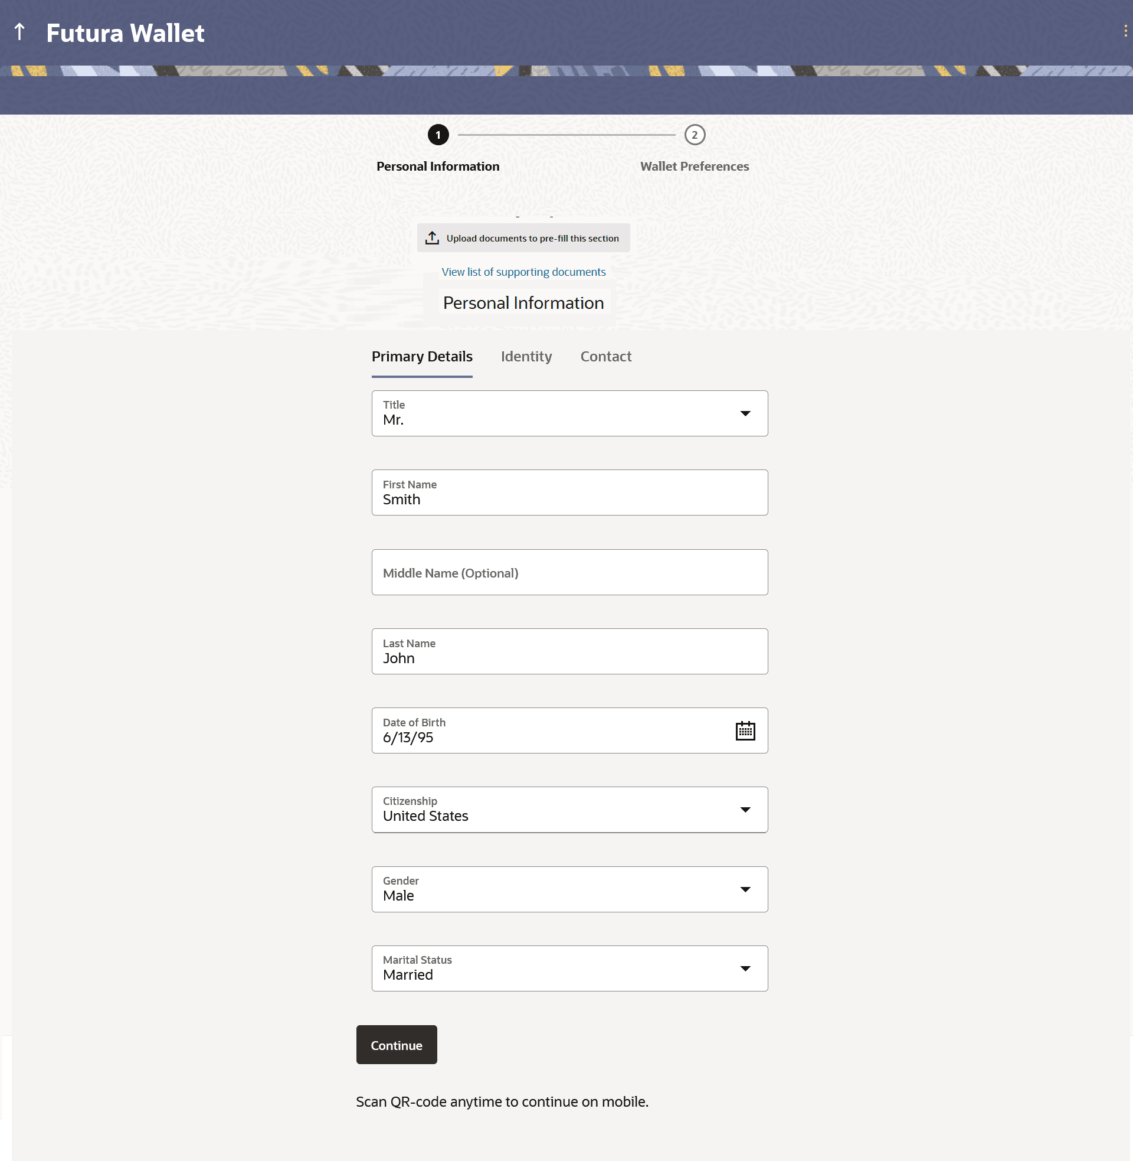The height and width of the screenshot is (1161, 1133).
Task: Open the Date of Birth calendar picker
Action: [745, 731]
